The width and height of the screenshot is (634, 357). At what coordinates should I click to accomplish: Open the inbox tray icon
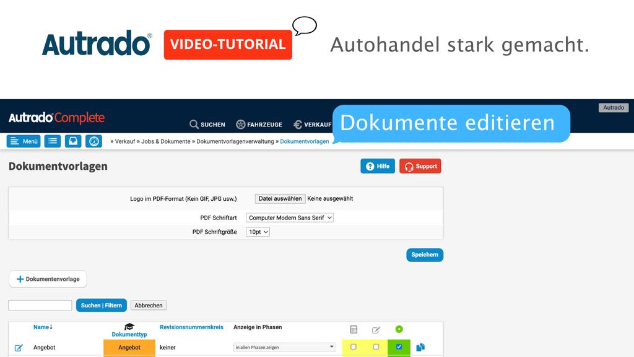coord(73,141)
